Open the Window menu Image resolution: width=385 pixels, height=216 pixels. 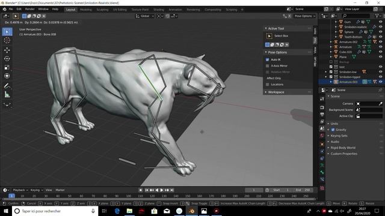pyautogui.click(x=43, y=10)
